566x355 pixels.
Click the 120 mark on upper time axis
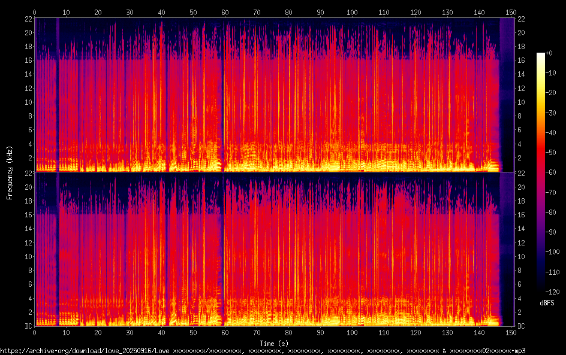(x=416, y=12)
